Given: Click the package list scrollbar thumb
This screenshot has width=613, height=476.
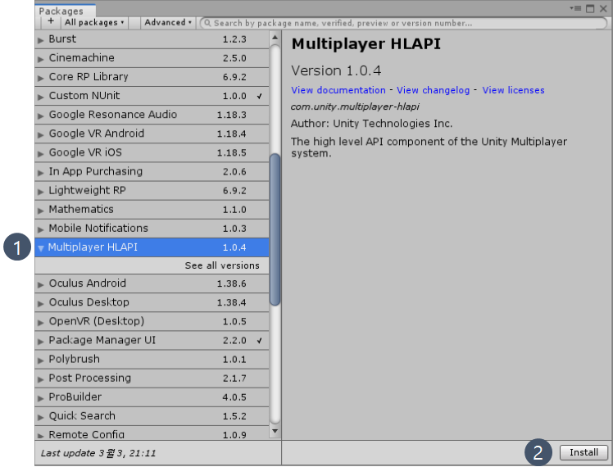Looking at the screenshot, I should coord(275,229).
